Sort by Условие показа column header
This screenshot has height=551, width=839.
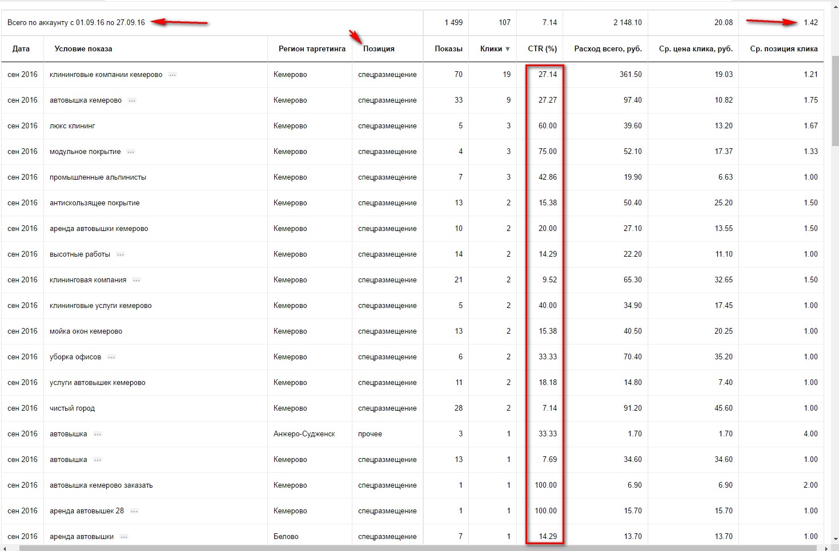point(83,48)
